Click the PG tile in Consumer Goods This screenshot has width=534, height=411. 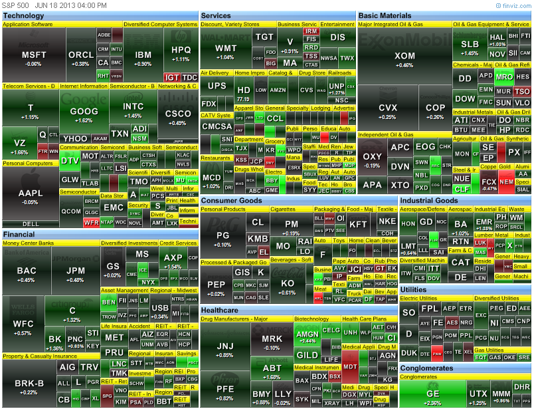(x=222, y=237)
